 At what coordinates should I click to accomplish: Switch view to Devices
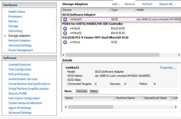coord(82,91)
